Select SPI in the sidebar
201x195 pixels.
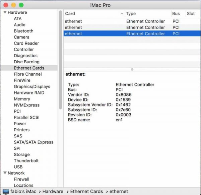click(17, 148)
